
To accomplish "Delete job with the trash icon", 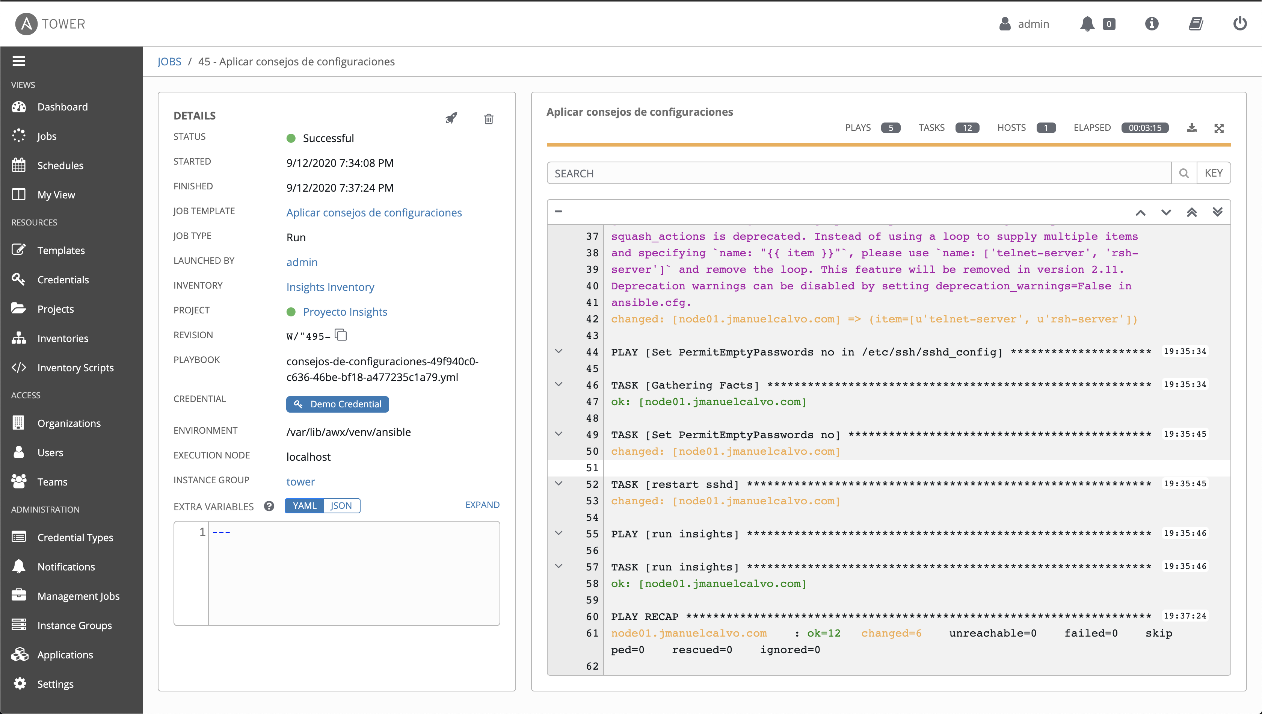I will pos(489,119).
